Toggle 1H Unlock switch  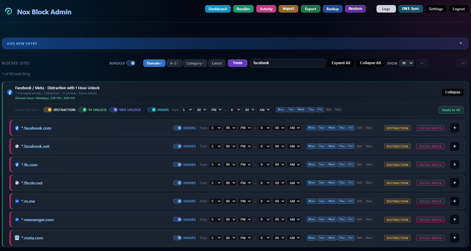pos(83,110)
